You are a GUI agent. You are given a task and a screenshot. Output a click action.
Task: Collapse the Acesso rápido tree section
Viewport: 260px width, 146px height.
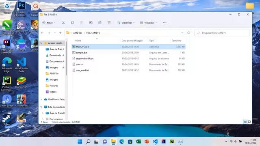pyautogui.click(x=41, y=43)
